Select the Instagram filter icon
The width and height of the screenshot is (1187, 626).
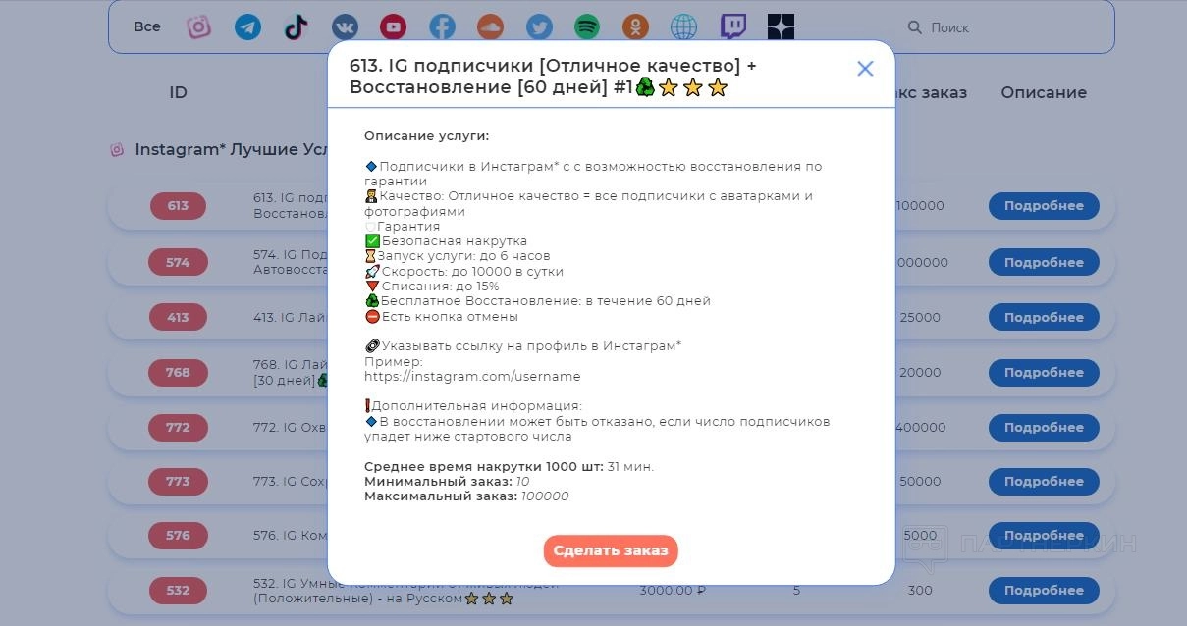point(199,27)
